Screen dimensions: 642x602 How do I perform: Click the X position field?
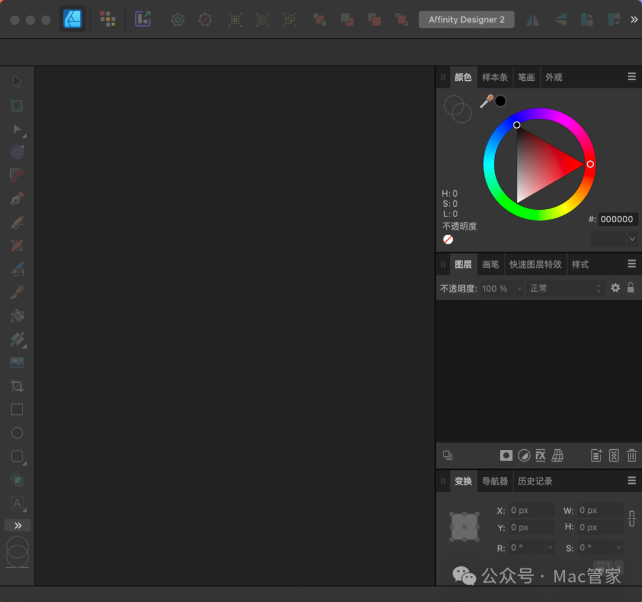pyautogui.click(x=531, y=510)
